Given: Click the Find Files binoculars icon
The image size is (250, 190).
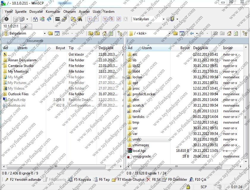Looking at the screenshot, I should [x=80, y=19].
